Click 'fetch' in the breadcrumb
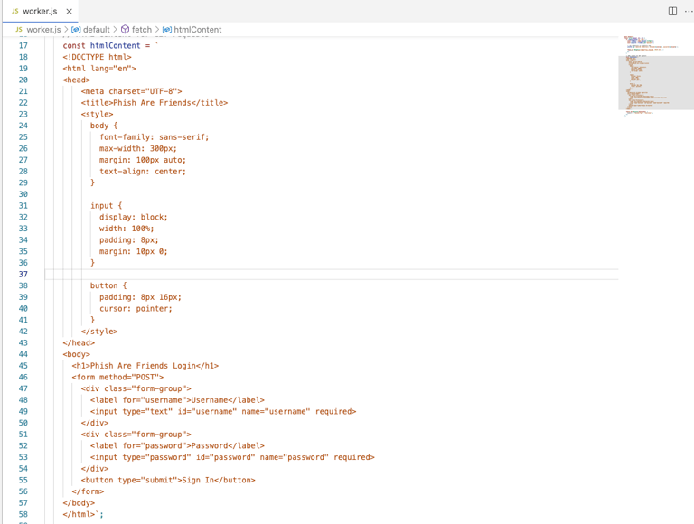The image size is (694, 524). 142,30
